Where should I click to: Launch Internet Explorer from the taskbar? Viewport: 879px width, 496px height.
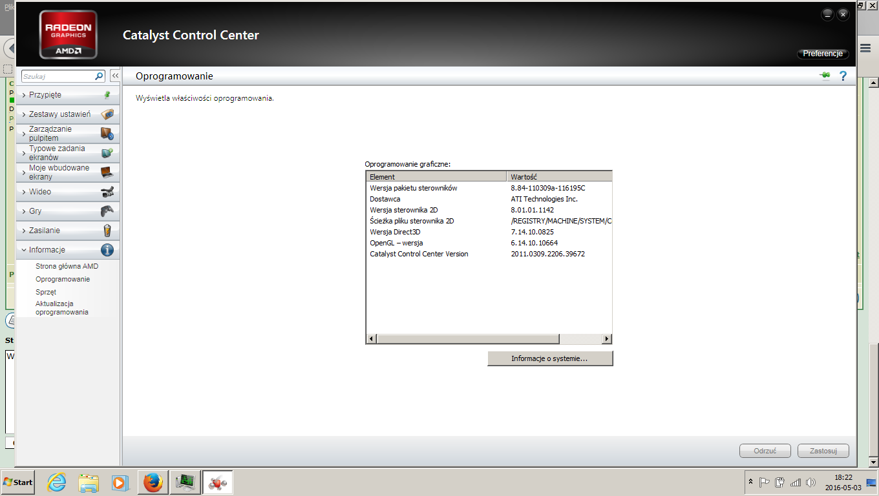[58, 482]
